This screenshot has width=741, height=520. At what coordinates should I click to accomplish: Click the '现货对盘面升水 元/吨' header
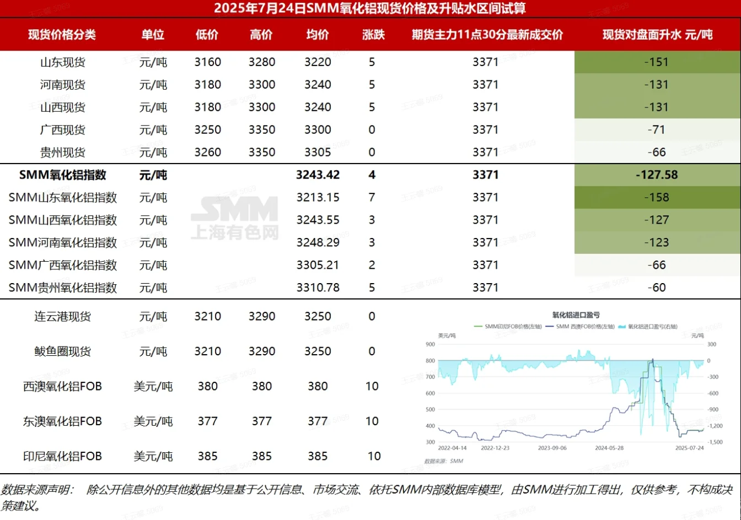657,35
